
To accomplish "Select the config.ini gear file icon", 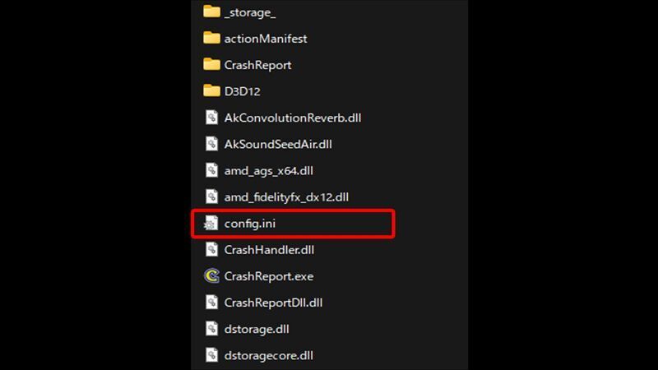I will [211, 223].
